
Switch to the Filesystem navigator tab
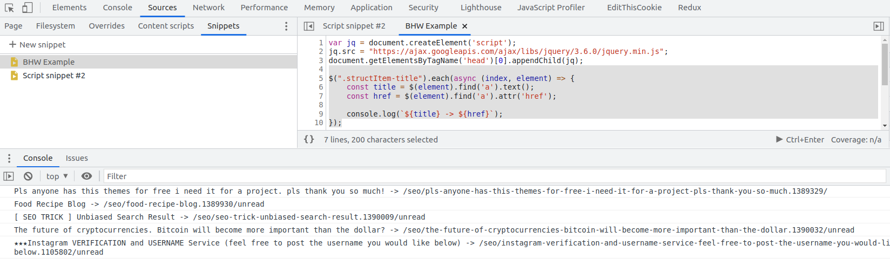click(x=56, y=26)
